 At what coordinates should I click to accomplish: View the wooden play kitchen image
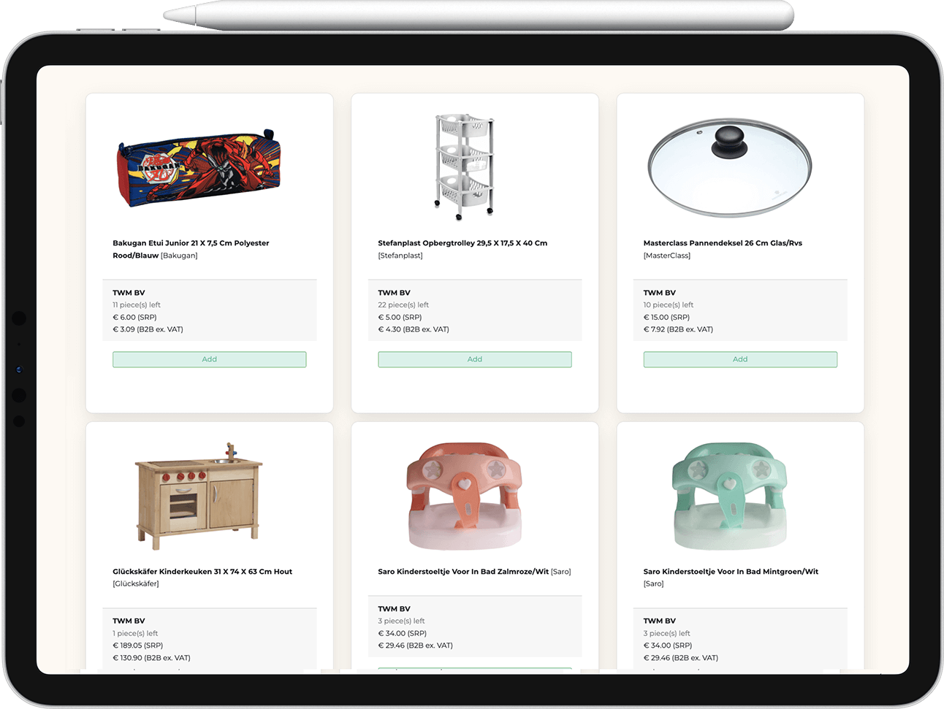coord(199,496)
